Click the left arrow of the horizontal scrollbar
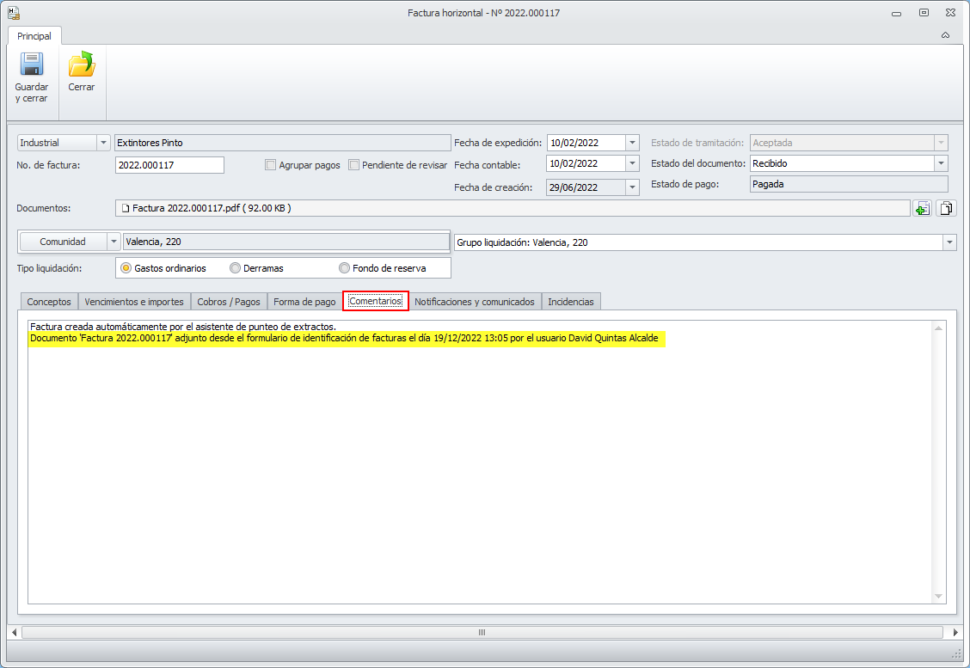 click(x=15, y=632)
